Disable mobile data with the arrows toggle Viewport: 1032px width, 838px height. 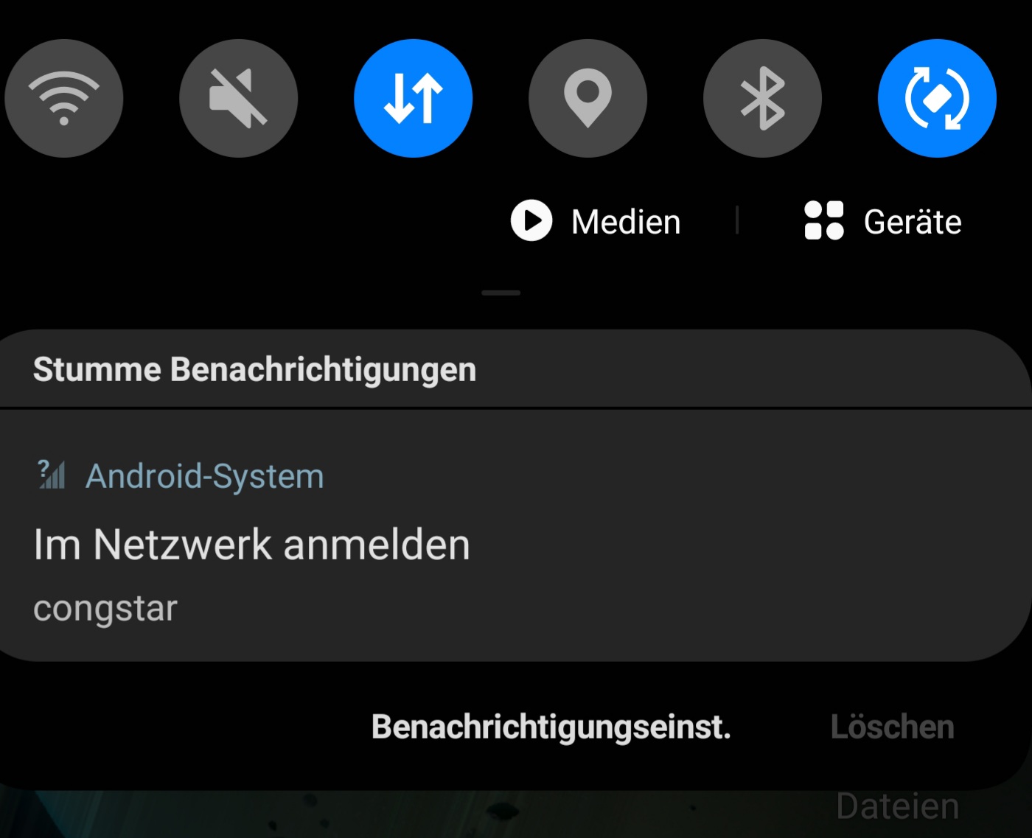click(x=414, y=98)
